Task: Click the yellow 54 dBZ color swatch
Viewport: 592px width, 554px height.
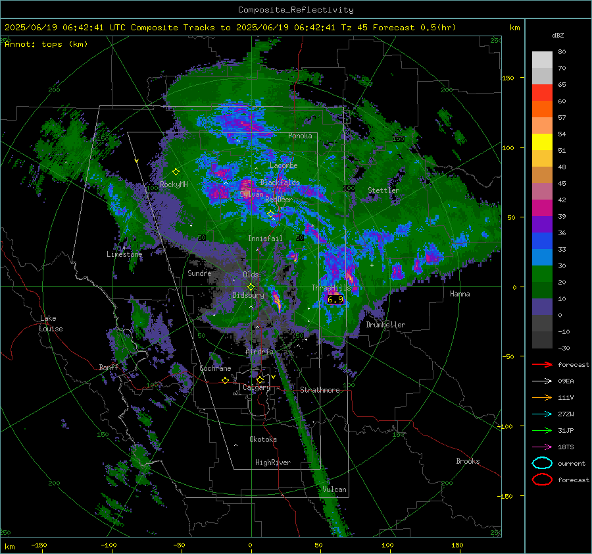Action: (x=542, y=142)
